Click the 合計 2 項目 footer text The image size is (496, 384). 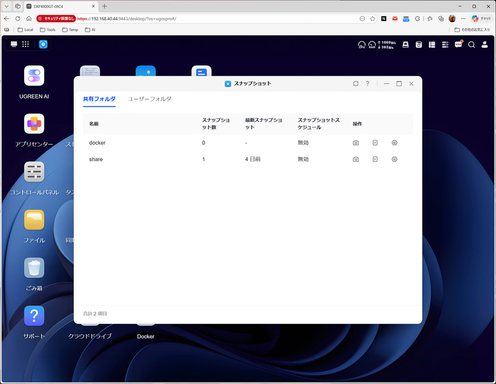(x=95, y=314)
